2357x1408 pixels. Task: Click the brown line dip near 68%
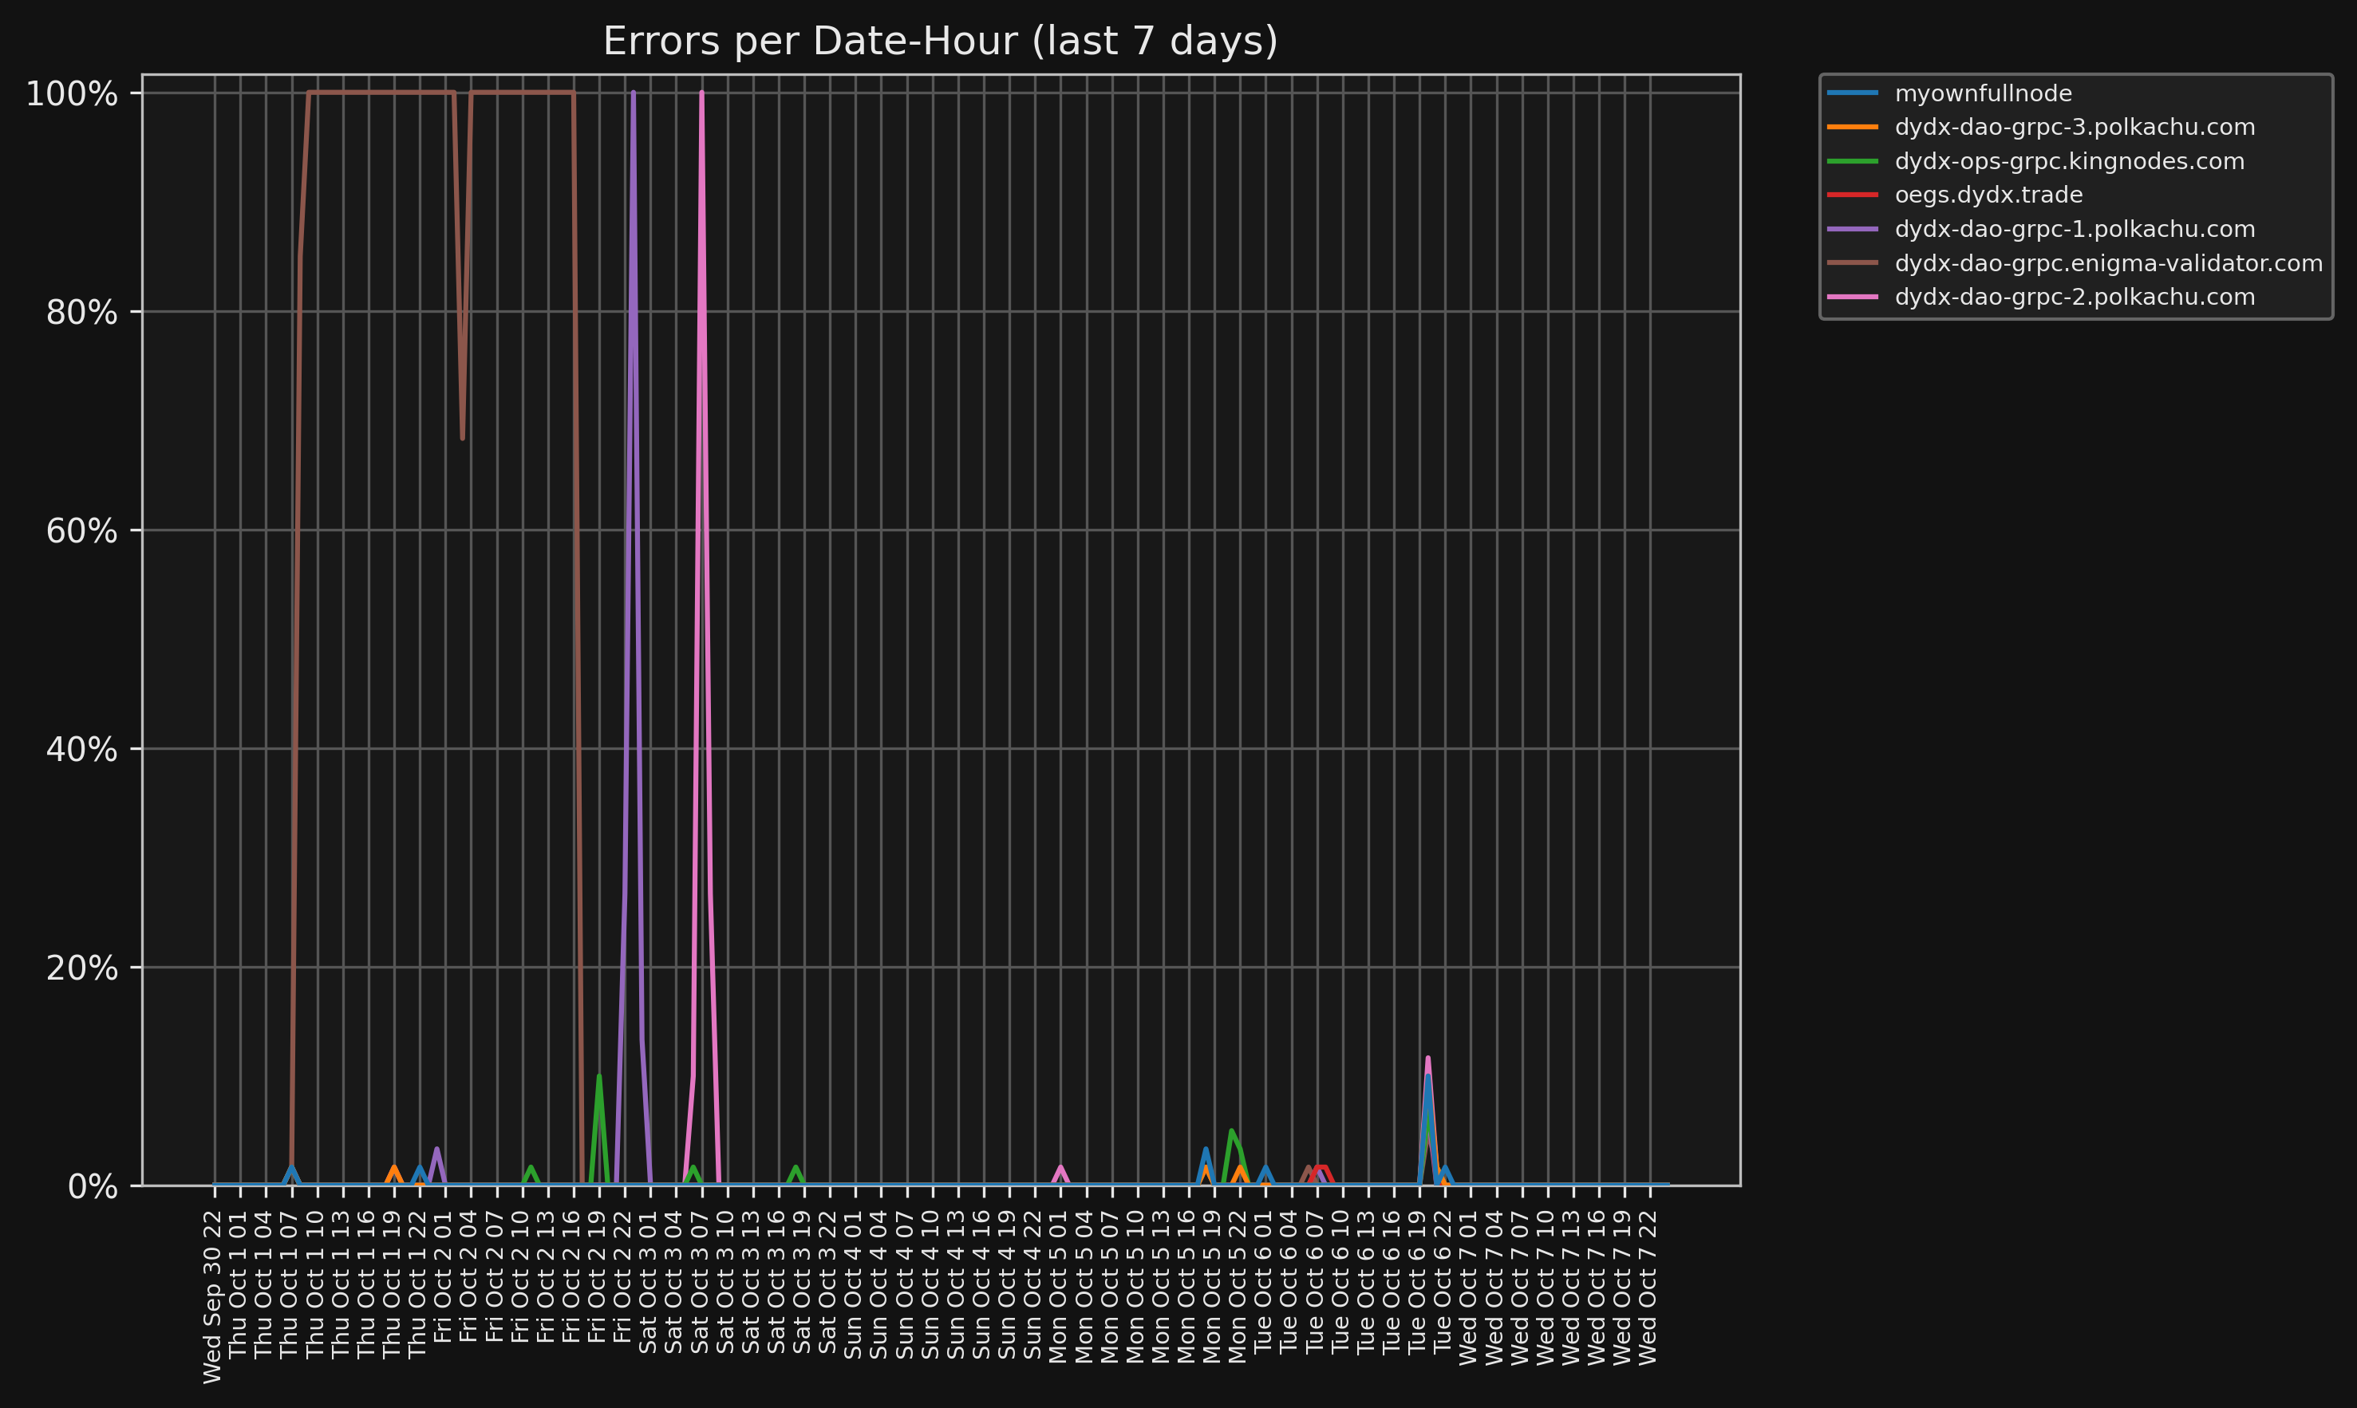(462, 438)
